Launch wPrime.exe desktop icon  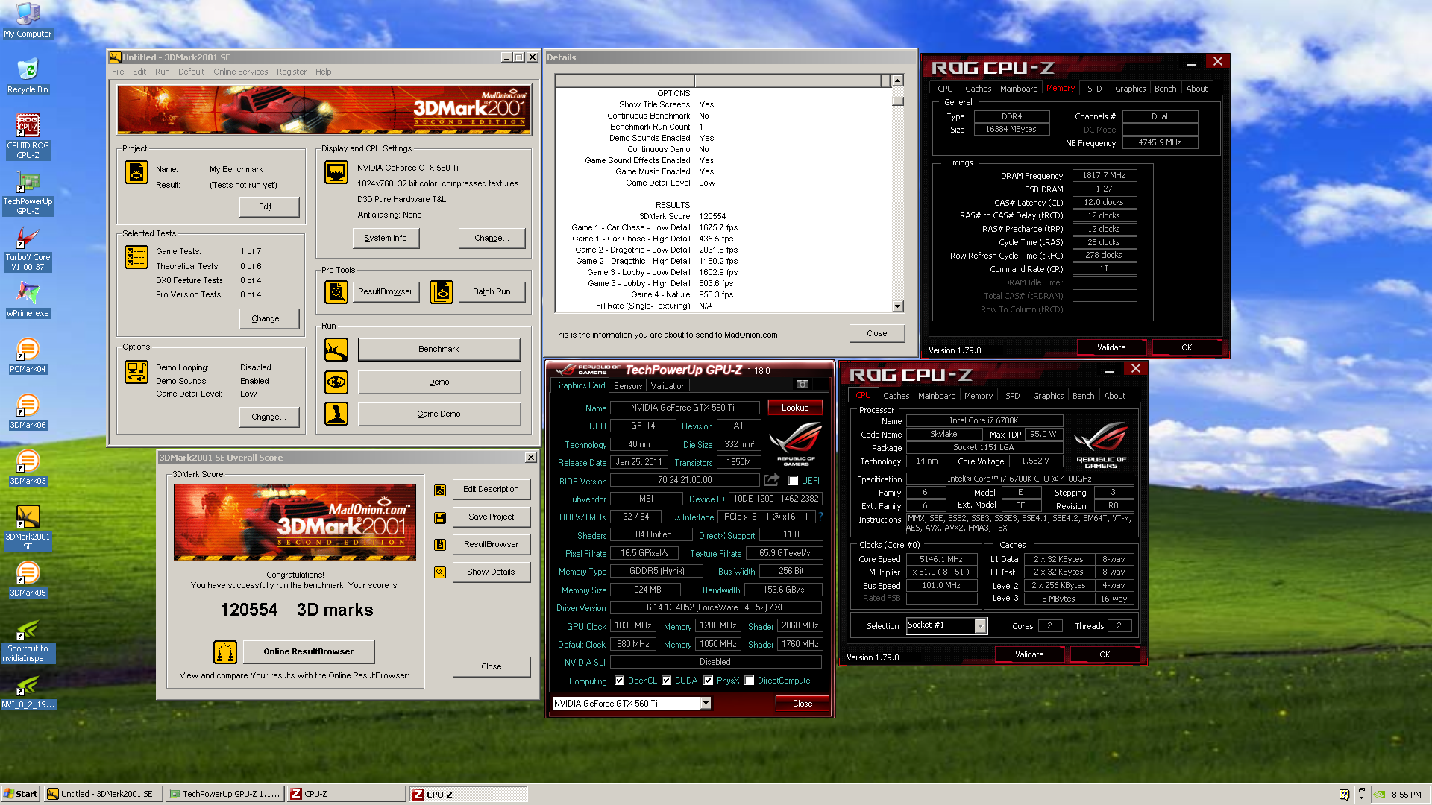pos(28,300)
